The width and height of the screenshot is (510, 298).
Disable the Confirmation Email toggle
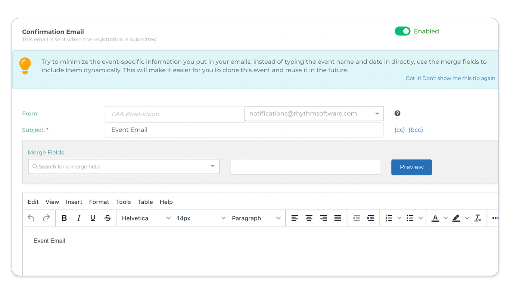(x=402, y=31)
